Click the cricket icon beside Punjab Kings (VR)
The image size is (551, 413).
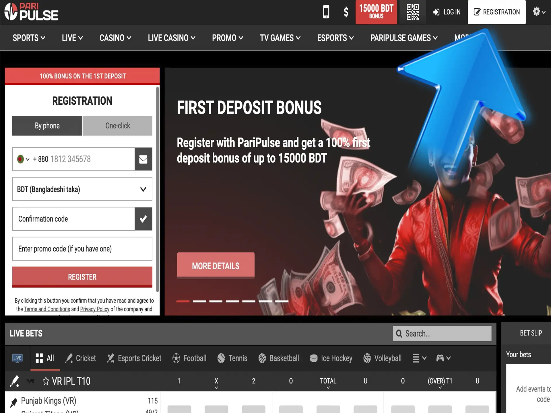(x=13, y=402)
